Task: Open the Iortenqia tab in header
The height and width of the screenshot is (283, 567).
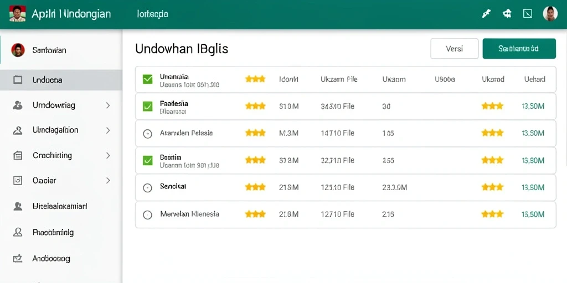Action: pos(153,14)
